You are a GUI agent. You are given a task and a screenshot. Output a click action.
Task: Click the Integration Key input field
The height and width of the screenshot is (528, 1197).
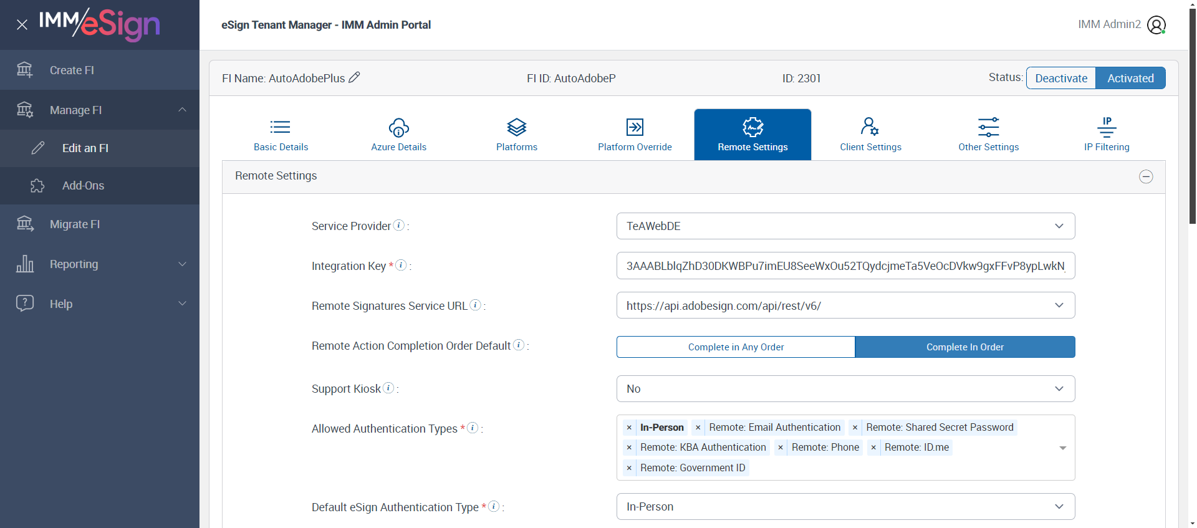(x=845, y=266)
